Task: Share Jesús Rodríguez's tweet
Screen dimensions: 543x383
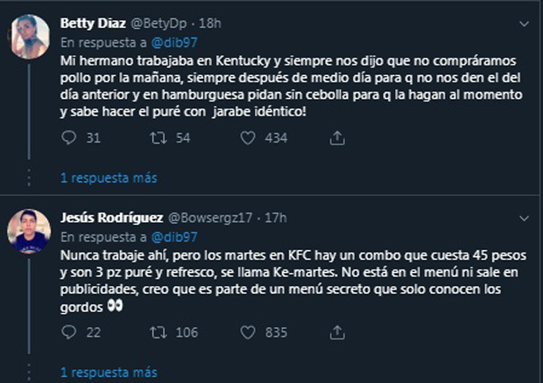Action: point(337,331)
